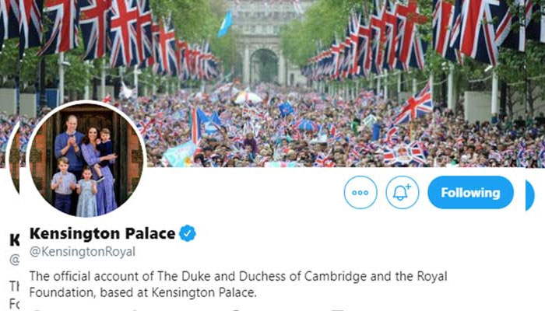Click the large waving Union Jack in the crowd
Image resolution: width=545 pixels, height=311 pixels.
click(x=414, y=105)
